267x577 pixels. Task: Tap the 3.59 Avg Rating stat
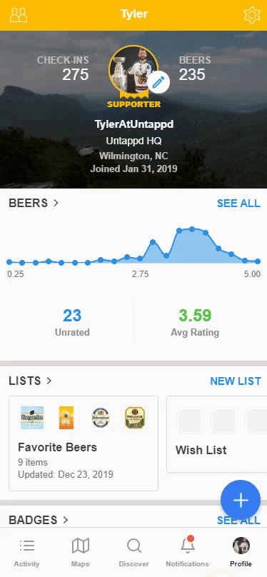(x=195, y=322)
